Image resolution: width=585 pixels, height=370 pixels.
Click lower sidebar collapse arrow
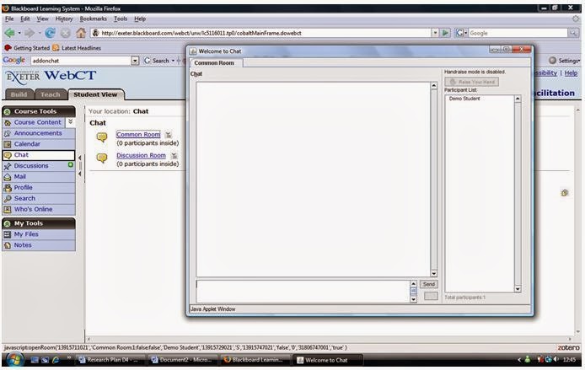tap(80, 174)
